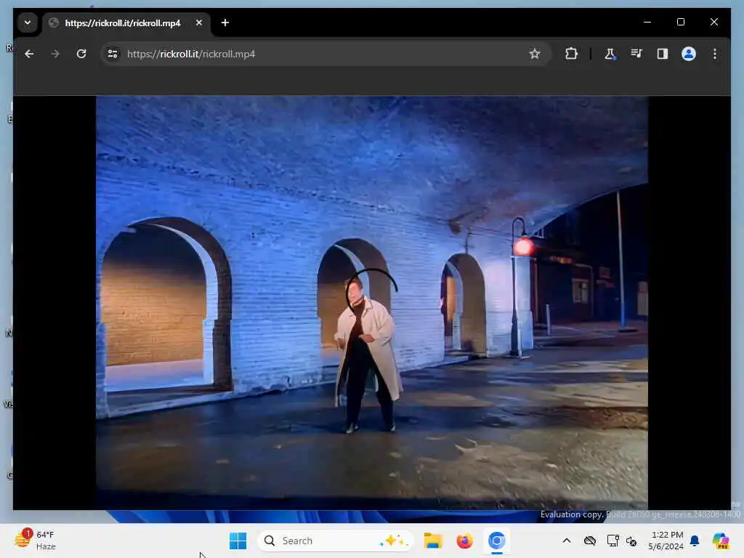Open the weather widget showing 64°F Haze
The image size is (744, 558).
pyautogui.click(x=36, y=541)
